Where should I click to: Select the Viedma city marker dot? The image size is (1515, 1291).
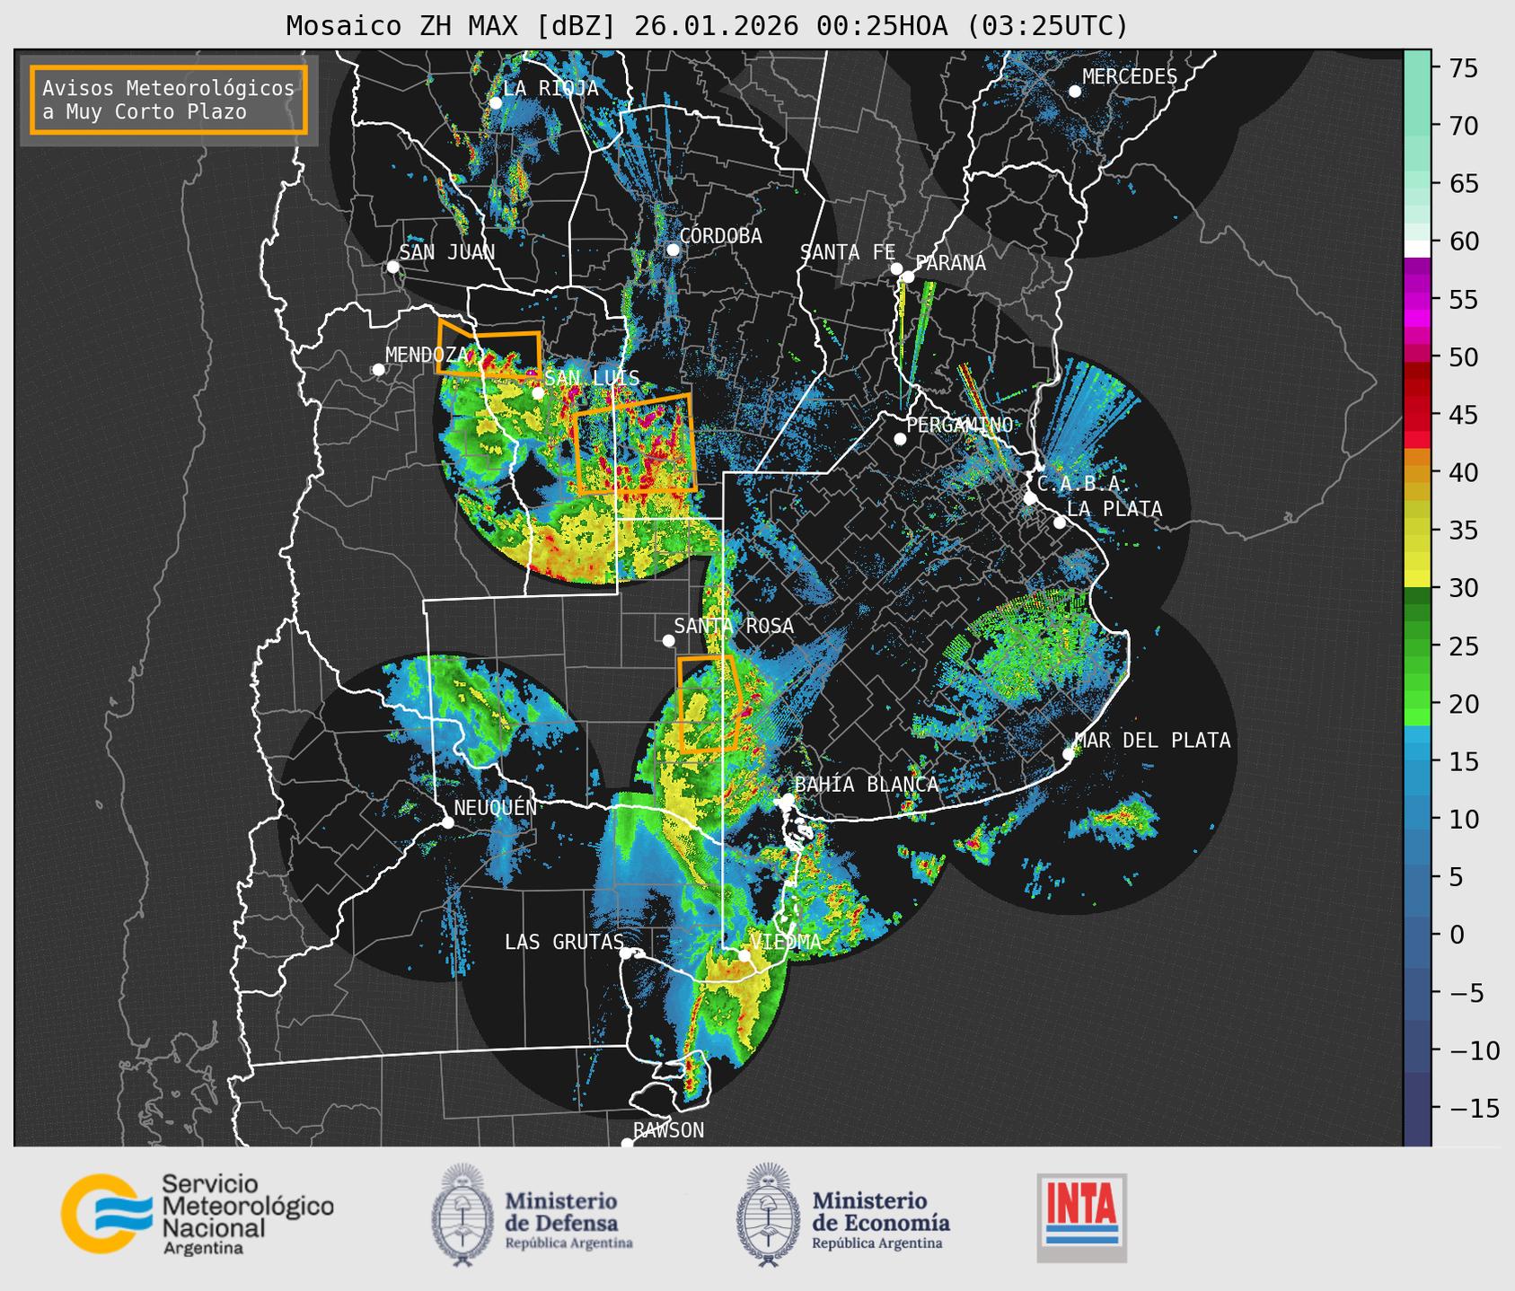tap(744, 955)
